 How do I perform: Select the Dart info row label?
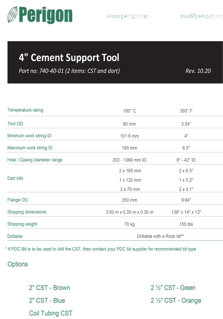click(x=15, y=178)
